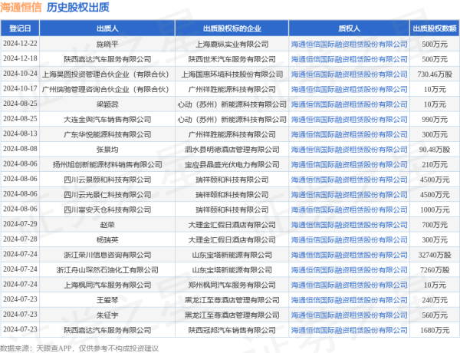This screenshot has width=460, height=353.
Task: Click 四川云景颐和科技有限公司
Action: click(107, 180)
